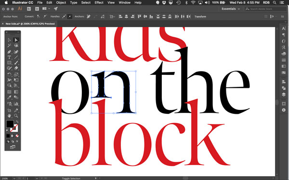Activate the Hand tool
The height and width of the screenshot is (180, 289).
pos(9,116)
